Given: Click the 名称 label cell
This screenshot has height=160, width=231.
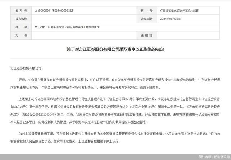Looking at the screenshot, I should pyautogui.click(x=21, y=27).
